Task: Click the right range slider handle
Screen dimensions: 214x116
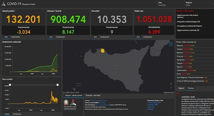Action: pyautogui.click(x=57, y=85)
